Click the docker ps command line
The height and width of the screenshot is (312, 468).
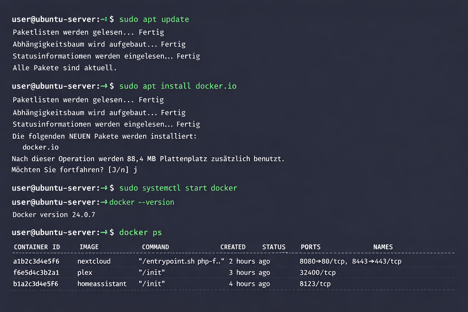[140, 232]
